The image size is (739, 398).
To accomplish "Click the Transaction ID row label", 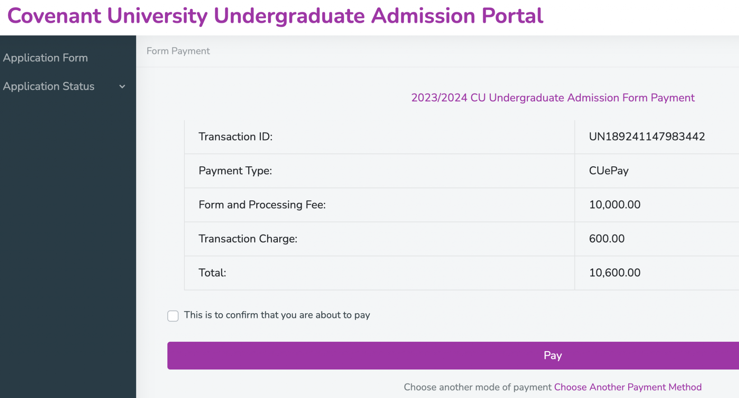I will point(235,136).
